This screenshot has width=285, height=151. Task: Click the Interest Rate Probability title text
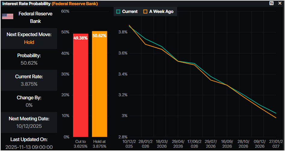pos(26,4)
